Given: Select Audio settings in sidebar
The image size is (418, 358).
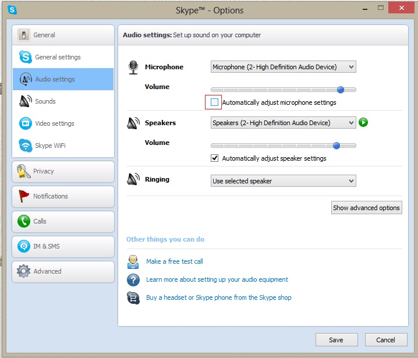Looking at the screenshot, I should pos(63,79).
